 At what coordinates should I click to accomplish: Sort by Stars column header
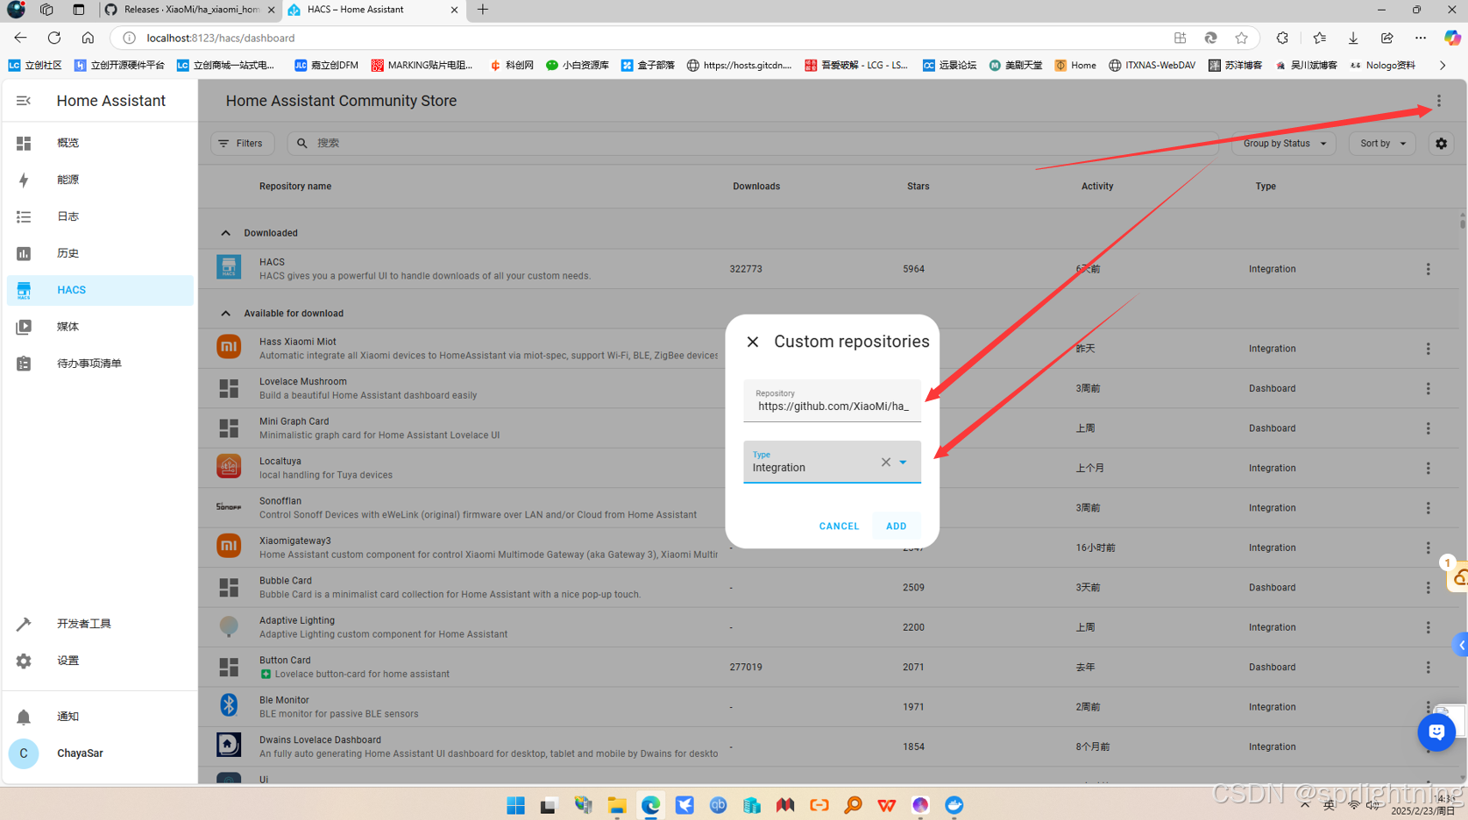point(918,187)
